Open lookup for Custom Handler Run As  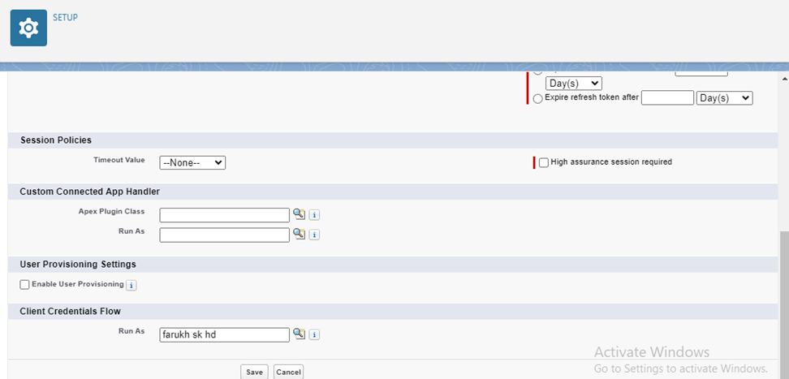point(299,234)
